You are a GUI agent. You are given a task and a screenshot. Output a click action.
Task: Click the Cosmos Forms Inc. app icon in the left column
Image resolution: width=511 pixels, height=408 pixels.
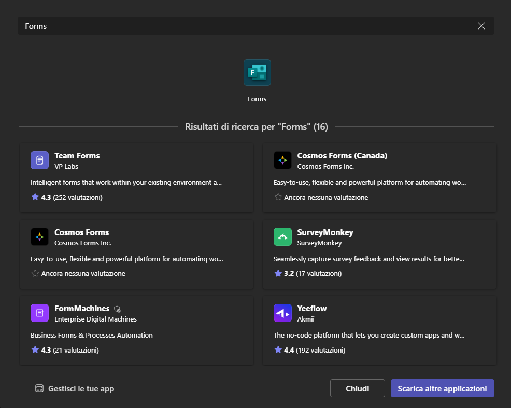coord(39,237)
